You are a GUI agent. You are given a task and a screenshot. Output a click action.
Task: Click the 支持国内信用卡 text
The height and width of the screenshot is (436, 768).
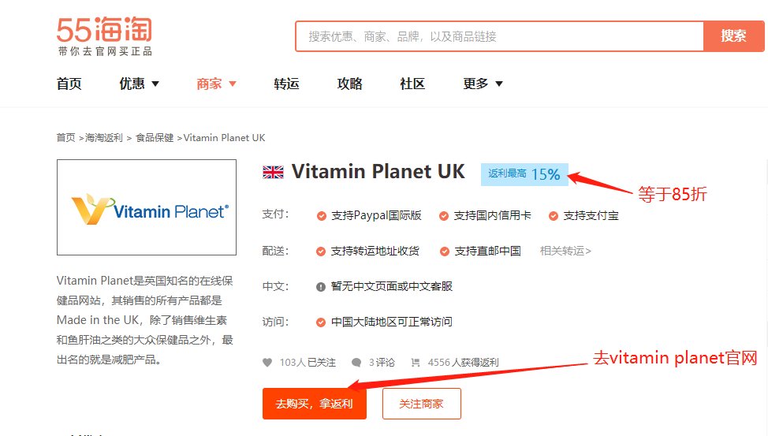pyautogui.click(x=492, y=216)
